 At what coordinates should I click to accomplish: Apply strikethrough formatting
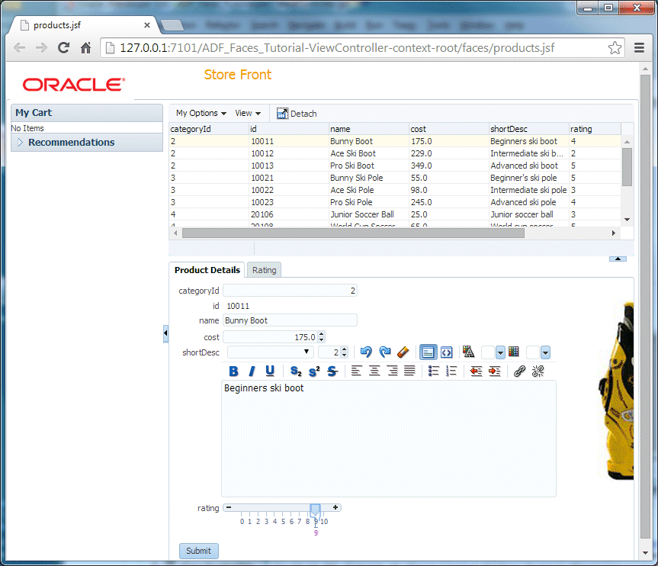(x=332, y=371)
